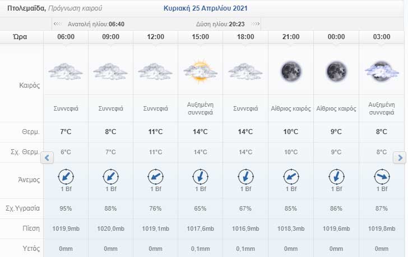Click the wind direction compass at 03:00
Screen dimensions: 408x257
[x=381, y=177]
